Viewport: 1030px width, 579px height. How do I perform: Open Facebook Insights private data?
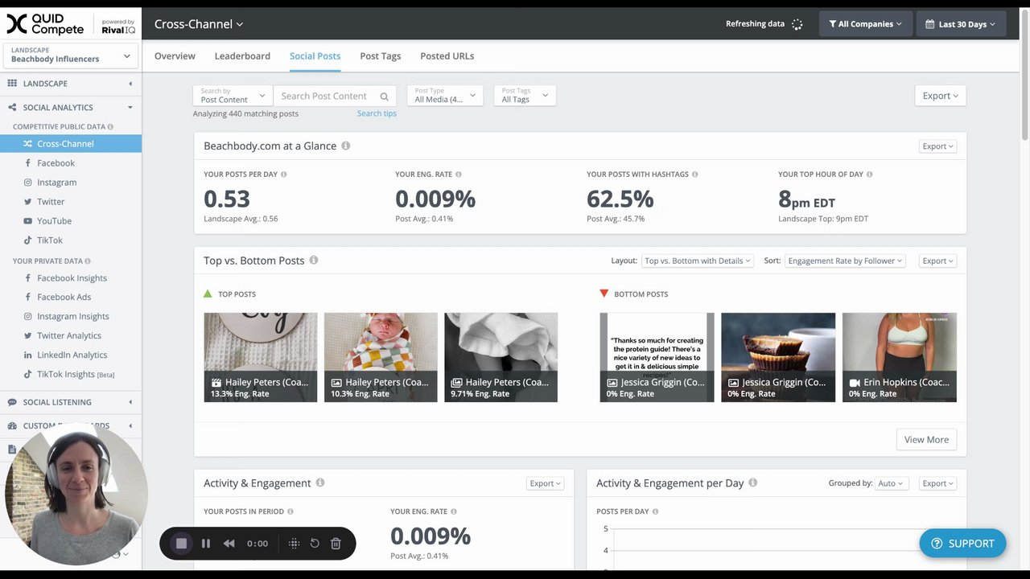point(71,278)
